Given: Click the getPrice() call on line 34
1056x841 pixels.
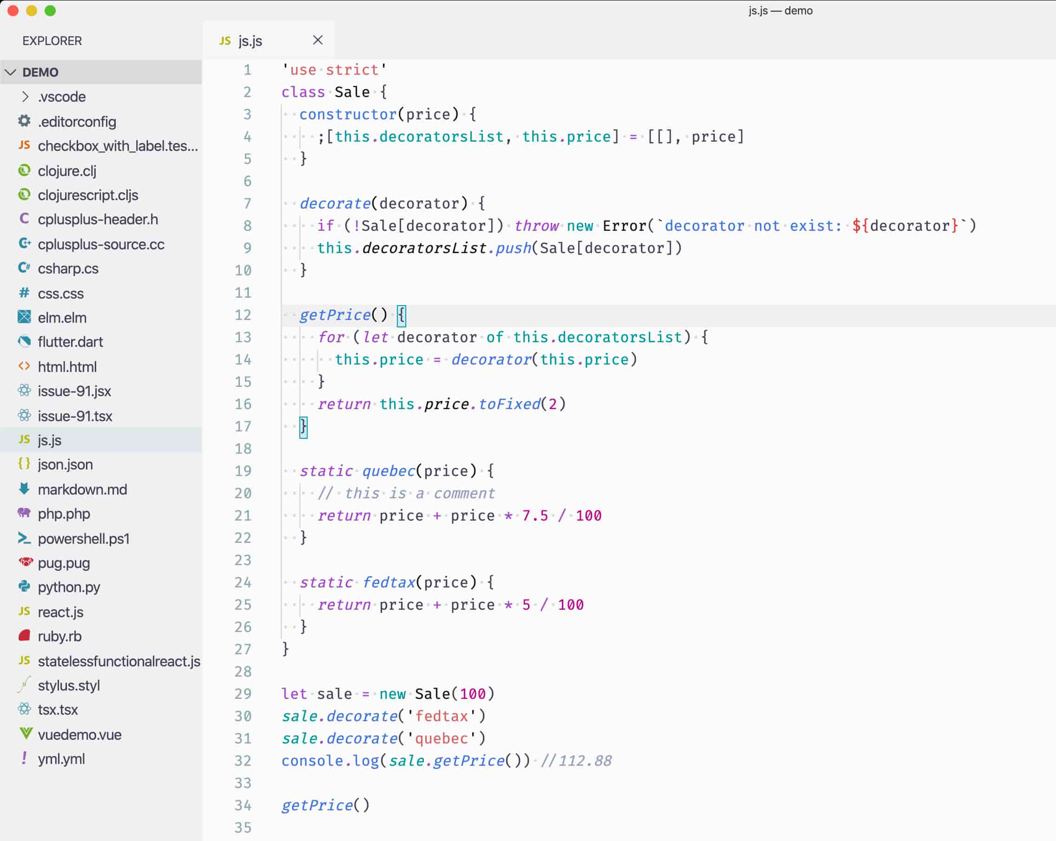Looking at the screenshot, I should 325,805.
